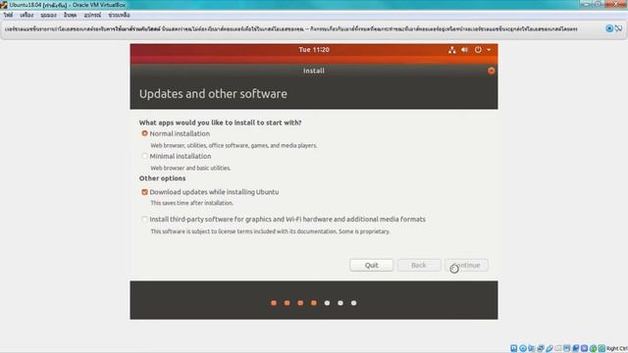The height and width of the screenshot is (353, 628).
Task: Select the Minimal installation radio button
Action: click(144, 156)
